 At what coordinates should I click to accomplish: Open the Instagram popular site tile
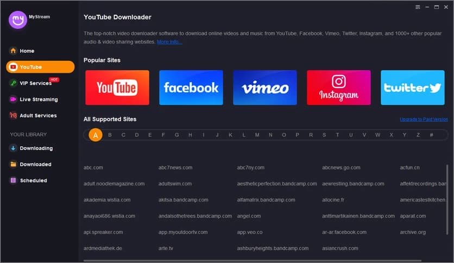tap(339, 87)
